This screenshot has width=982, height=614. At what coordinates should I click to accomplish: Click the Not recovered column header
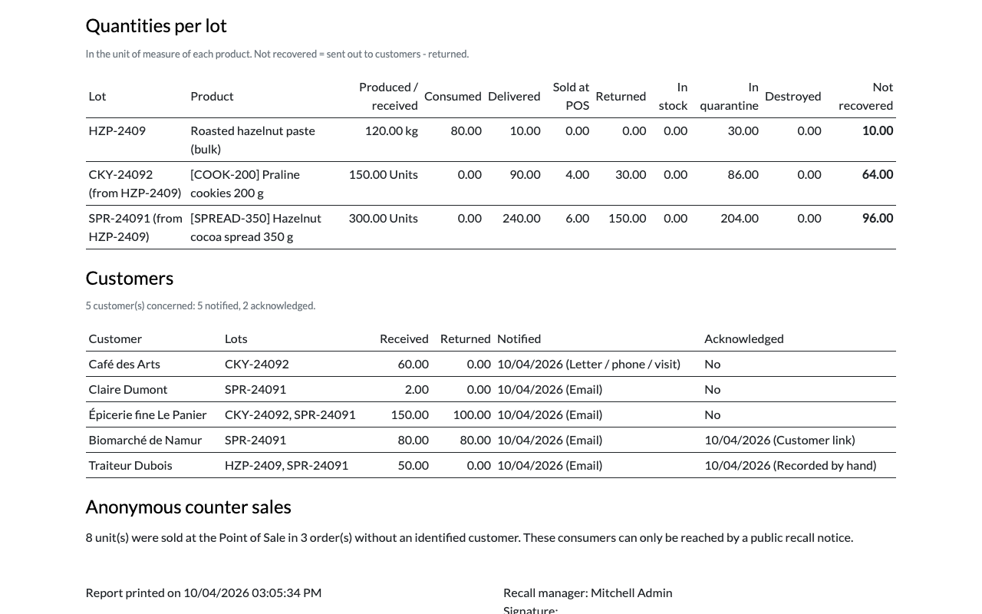865,96
